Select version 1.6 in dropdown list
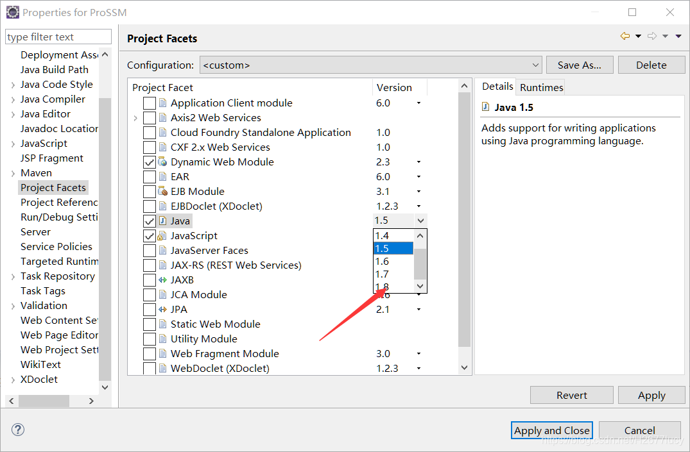Viewport: 690px width, 452px height. (393, 261)
